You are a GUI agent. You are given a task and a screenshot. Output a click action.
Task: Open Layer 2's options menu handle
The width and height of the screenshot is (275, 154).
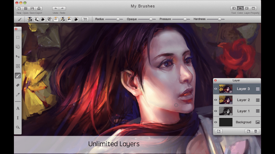pyautogui.click(x=258, y=100)
